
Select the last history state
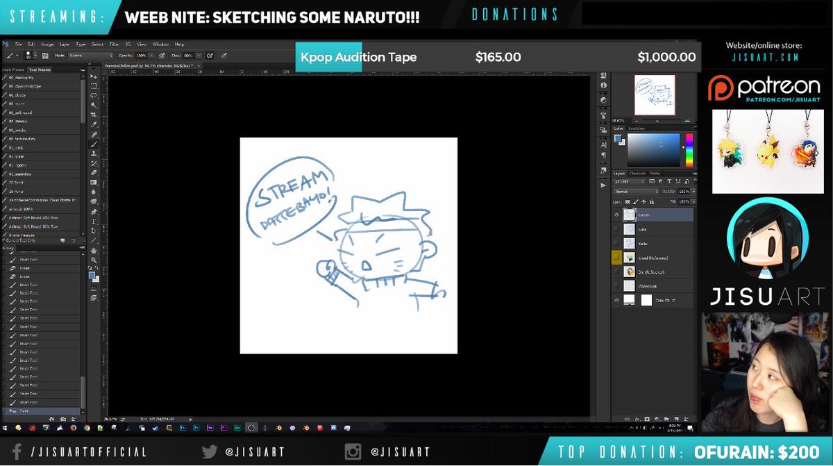click(x=42, y=410)
